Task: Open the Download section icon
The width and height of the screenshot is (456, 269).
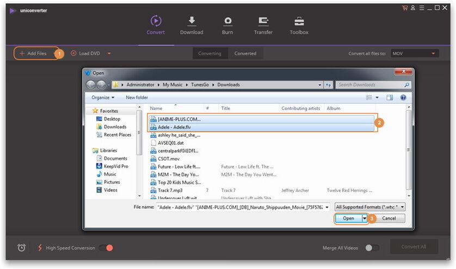Action: click(x=192, y=22)
